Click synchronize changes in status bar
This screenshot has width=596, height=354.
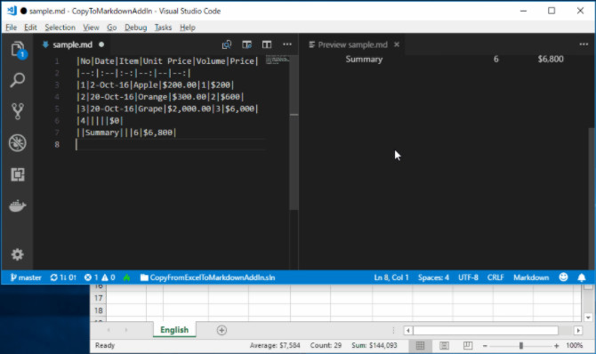coord(63,278)
